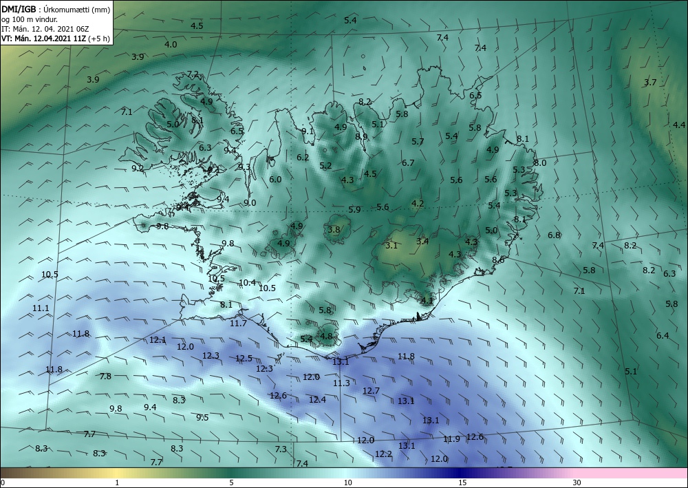Click the map value "5.2"

pyautogui.click(x=325, y=165)
